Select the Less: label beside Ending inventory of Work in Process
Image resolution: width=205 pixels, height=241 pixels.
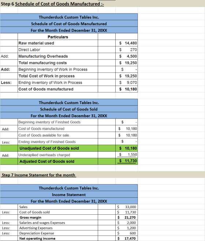coord(6,83)
